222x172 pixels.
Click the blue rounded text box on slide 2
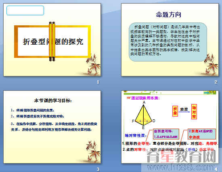[168, 42]
